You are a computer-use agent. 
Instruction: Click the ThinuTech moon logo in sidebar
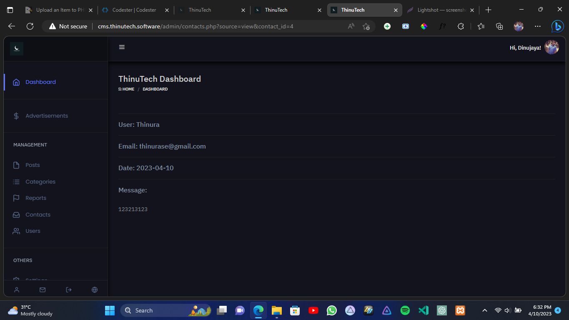click(x=17, y=49)
